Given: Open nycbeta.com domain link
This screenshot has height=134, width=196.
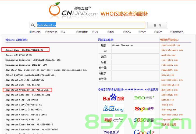Looking at the screenshot, I should coord(168,55).
